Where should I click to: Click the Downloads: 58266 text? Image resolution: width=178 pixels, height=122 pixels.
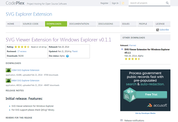click(15, 56)
